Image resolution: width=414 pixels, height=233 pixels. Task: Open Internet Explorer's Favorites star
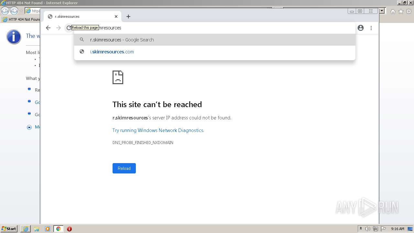pos(401,11)
